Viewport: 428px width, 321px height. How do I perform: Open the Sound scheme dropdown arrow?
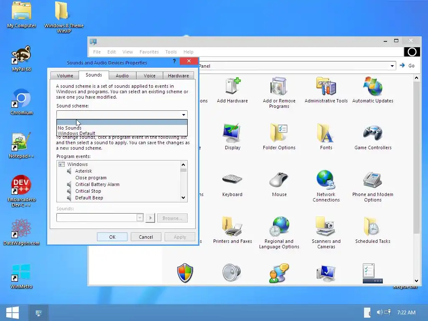point(184,115)
